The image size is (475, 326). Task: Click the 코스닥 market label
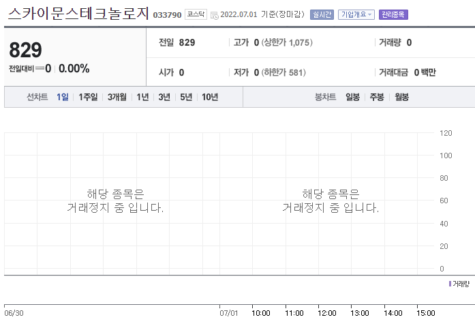196,14
